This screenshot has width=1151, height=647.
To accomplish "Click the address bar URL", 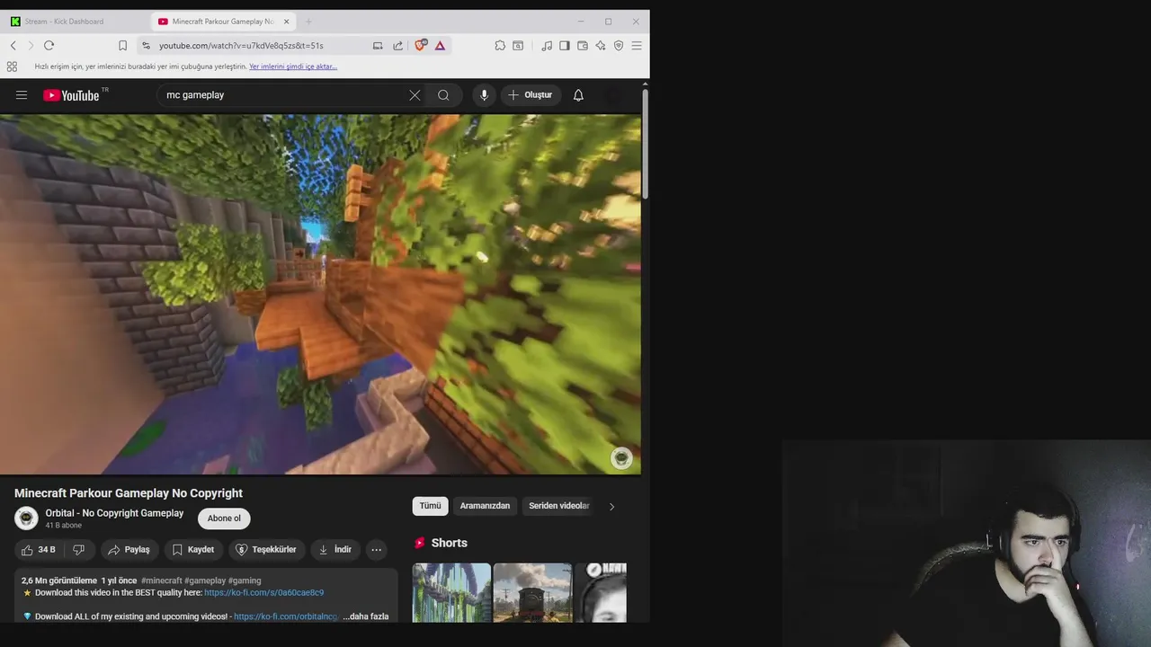I will coord(241,46).
